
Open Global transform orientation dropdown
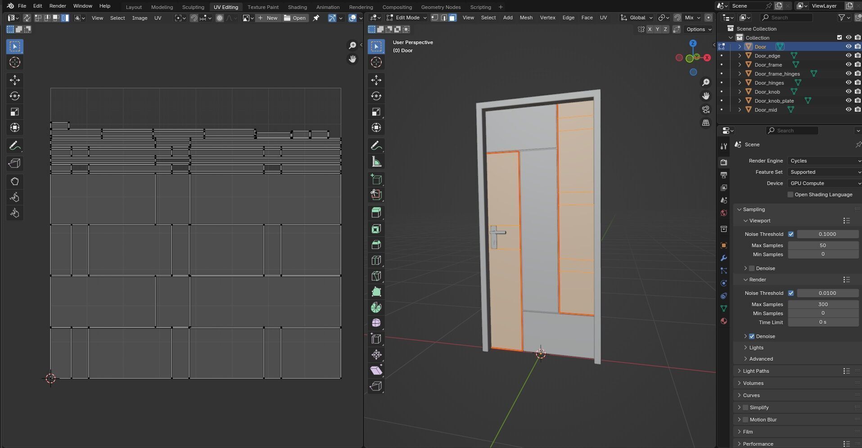pyautogui.click(x=636, y=18)
